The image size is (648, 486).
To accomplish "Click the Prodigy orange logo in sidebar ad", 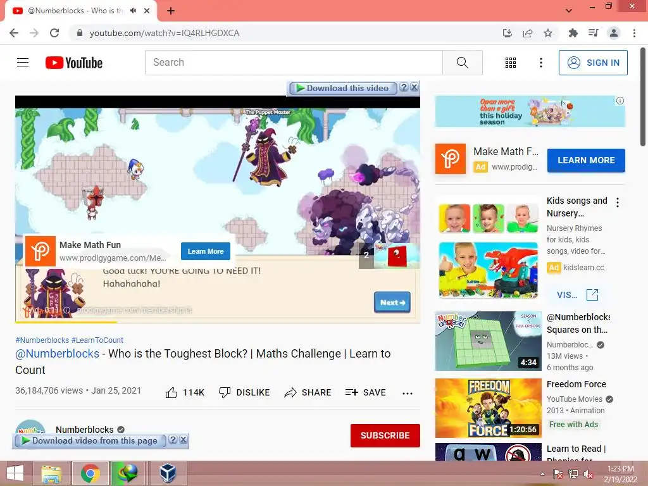I will click(x=451, y=159).
